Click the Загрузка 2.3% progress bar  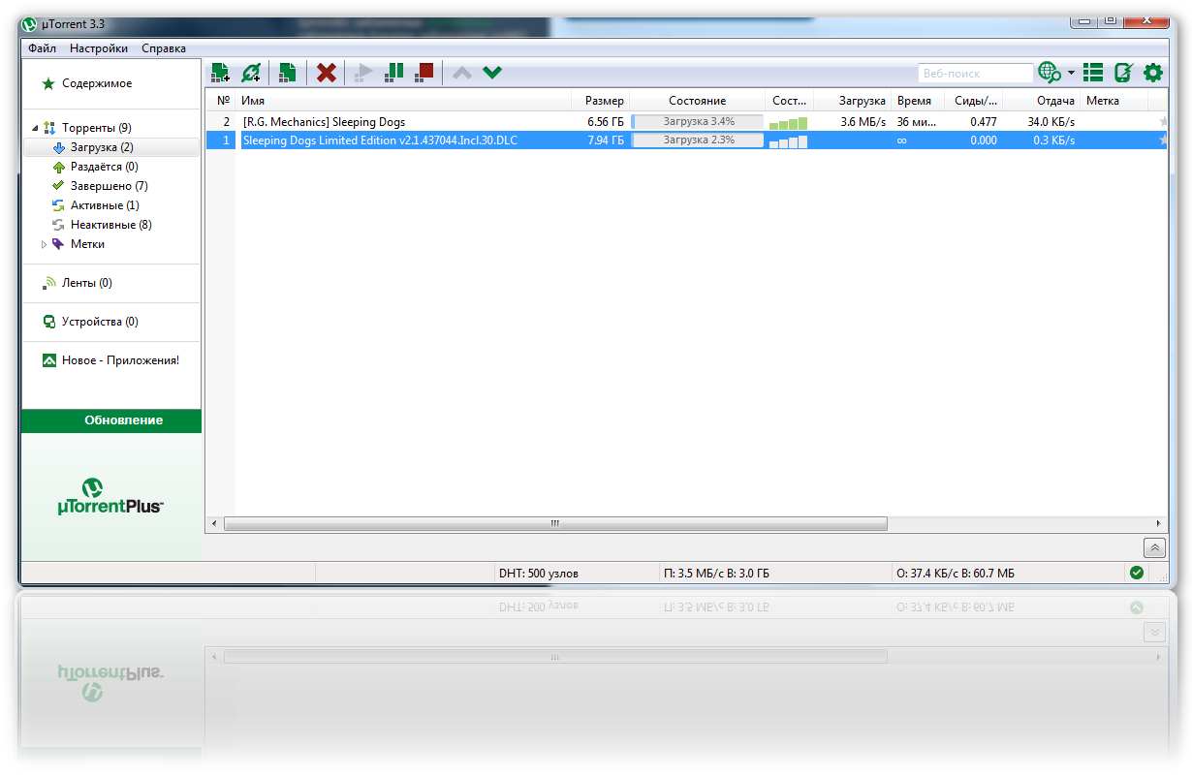point(698,140)
